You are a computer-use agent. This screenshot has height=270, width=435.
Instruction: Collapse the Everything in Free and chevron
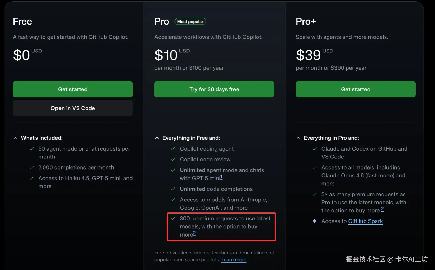(x=157, y=138)
